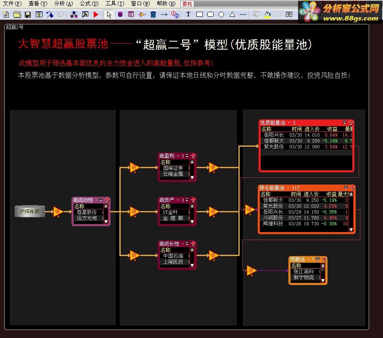383x338 pixels.
Task: Open the 公式(U) menu
Action: click(x=89, y=4)
